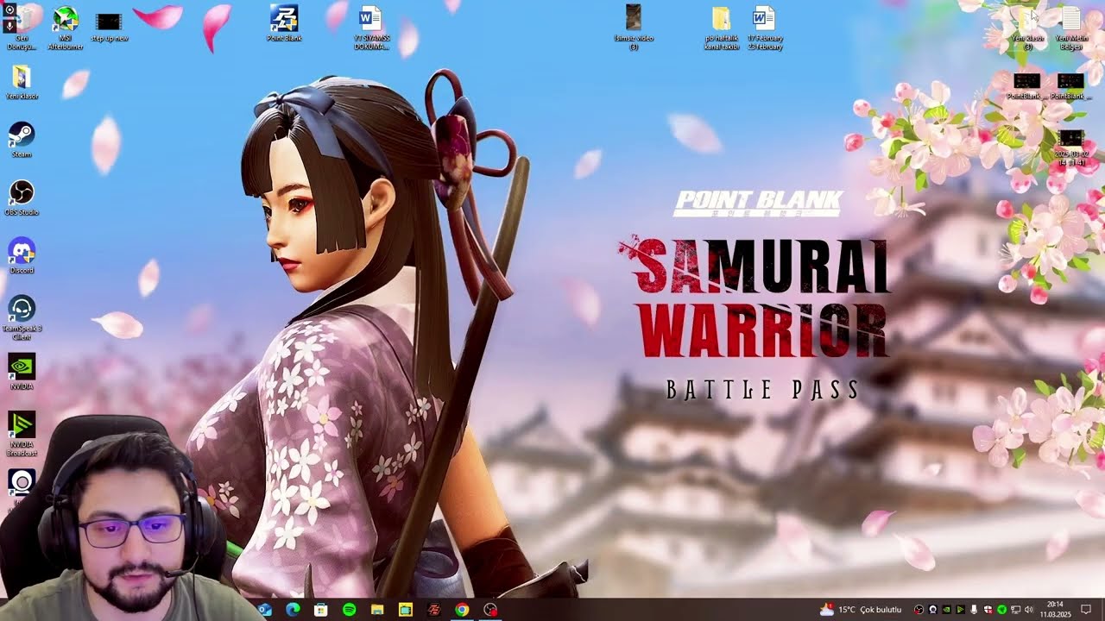Toggle the microphone overlay button at top-left
The width and height of the screenshot is (1105, 621).
click(x=9, y=25)
